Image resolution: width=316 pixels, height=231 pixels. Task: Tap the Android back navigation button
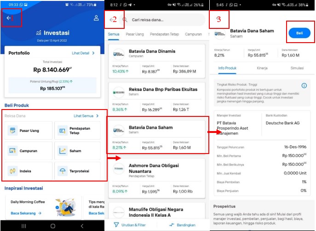coord(82,226)
